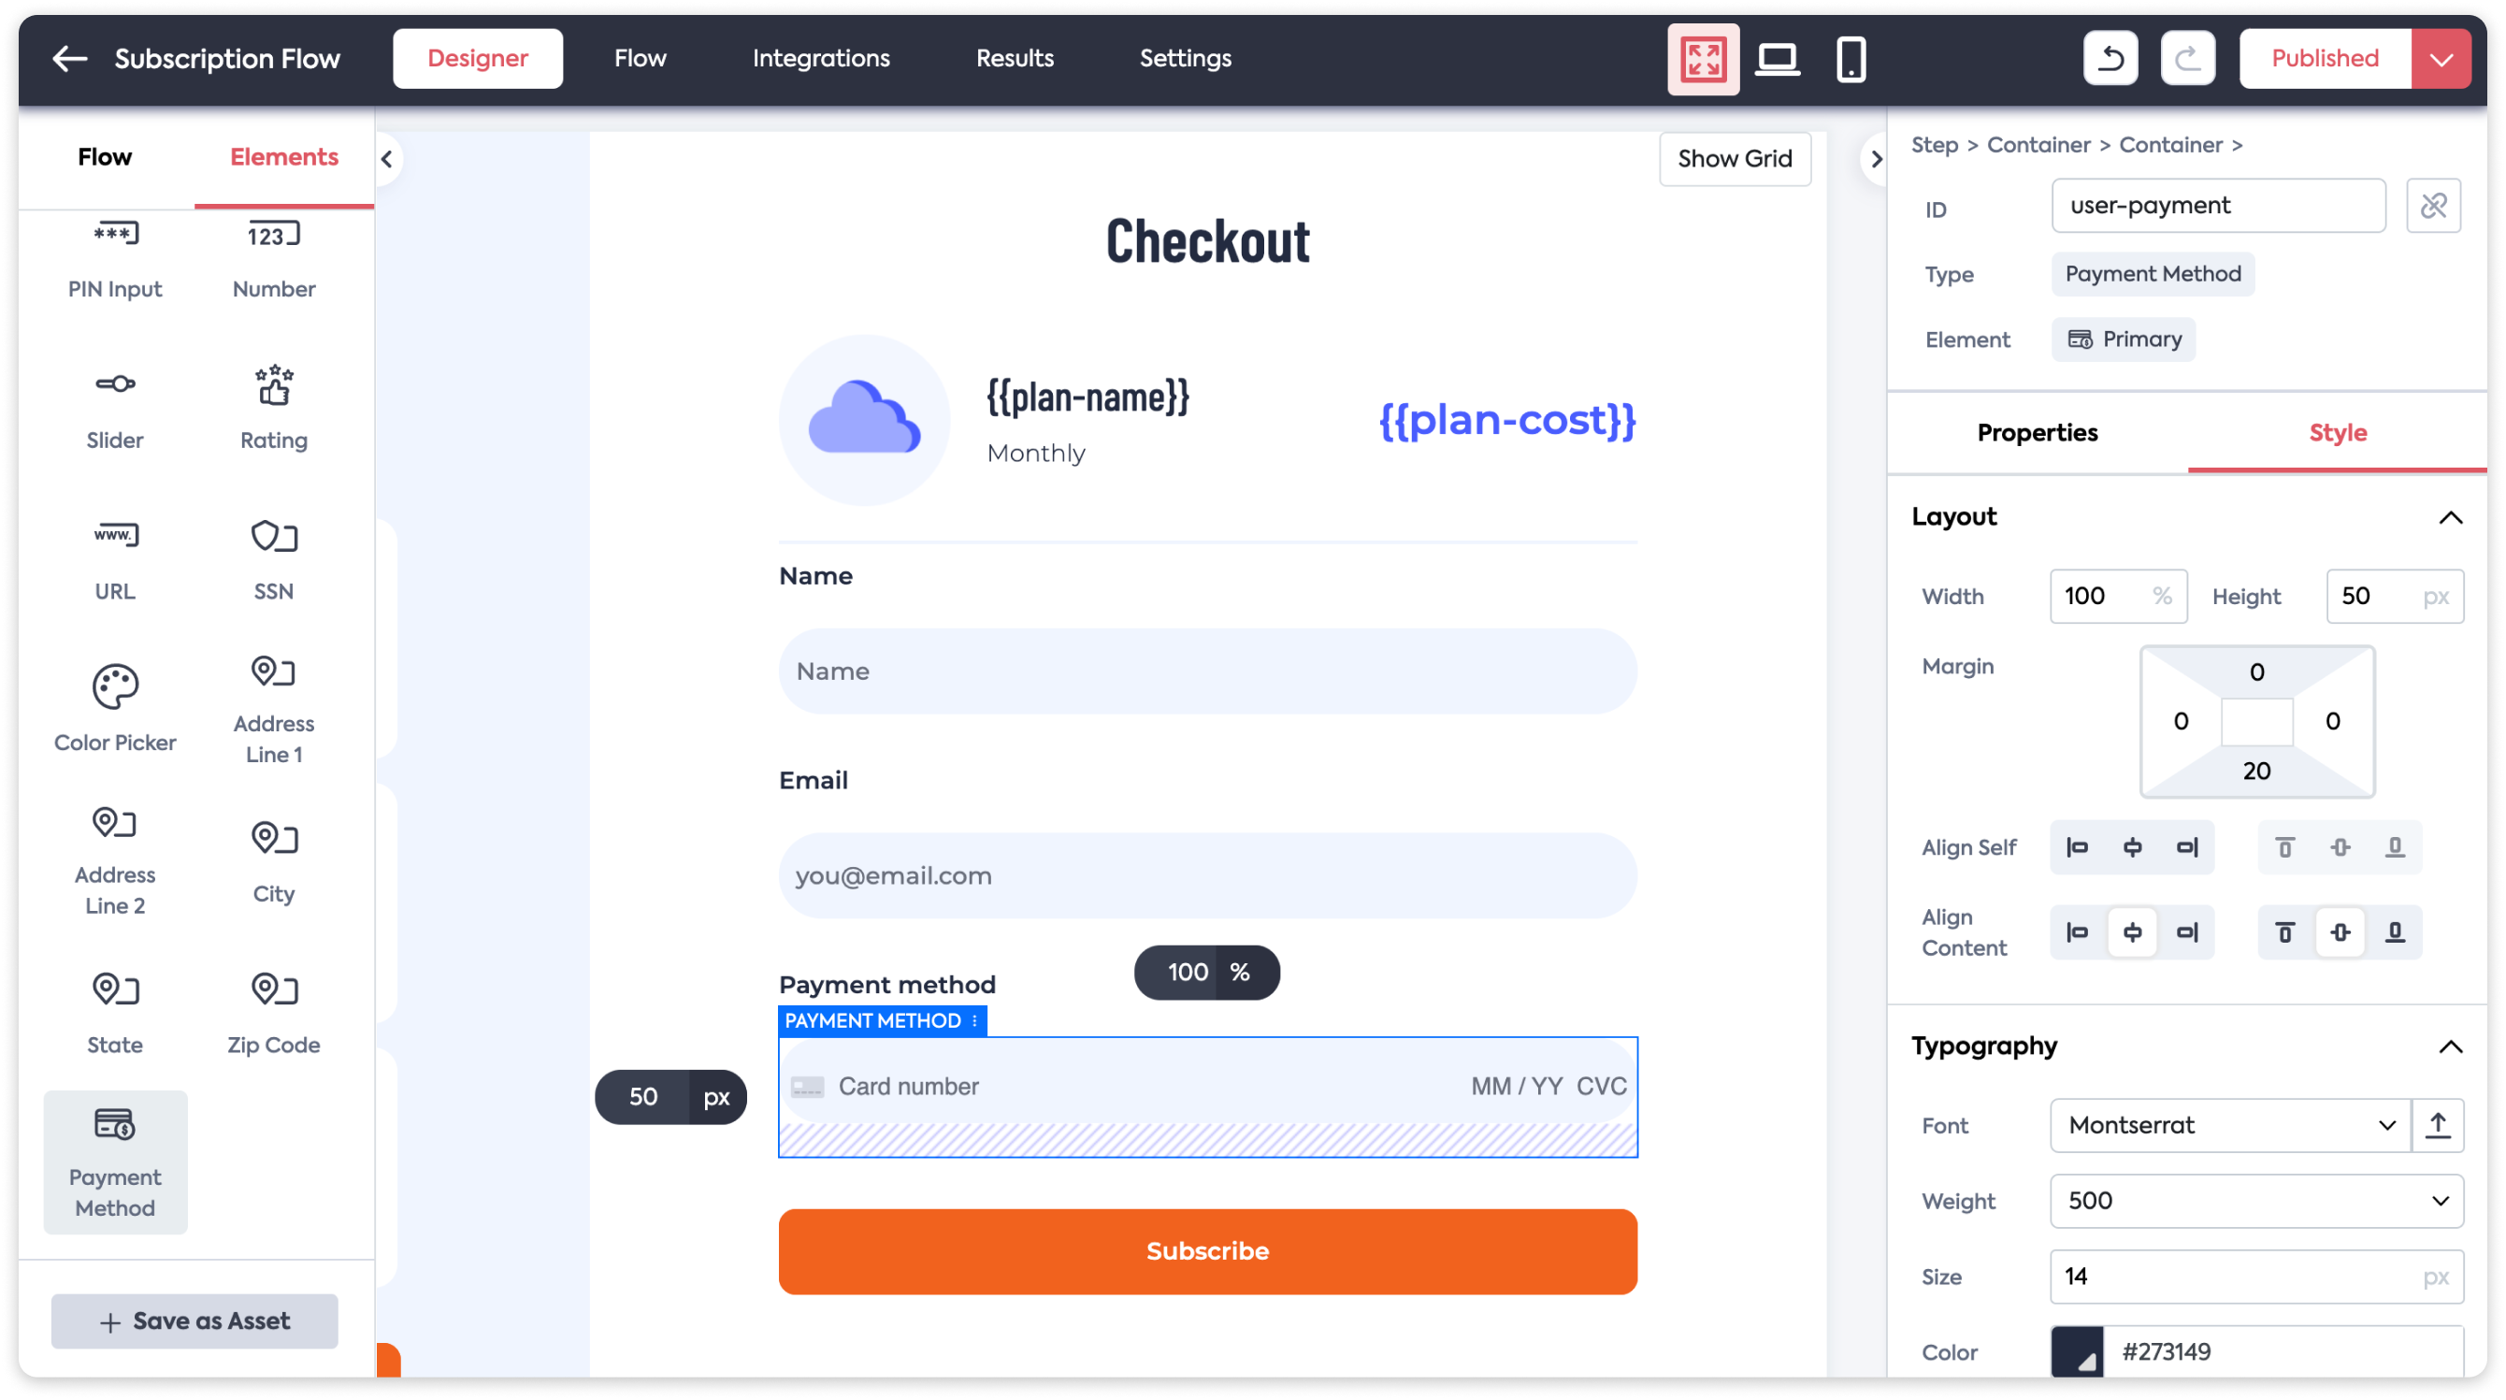2506x1400 pixels.
Task: Click the undo arrow icon
Action: tap(2110, 58)
